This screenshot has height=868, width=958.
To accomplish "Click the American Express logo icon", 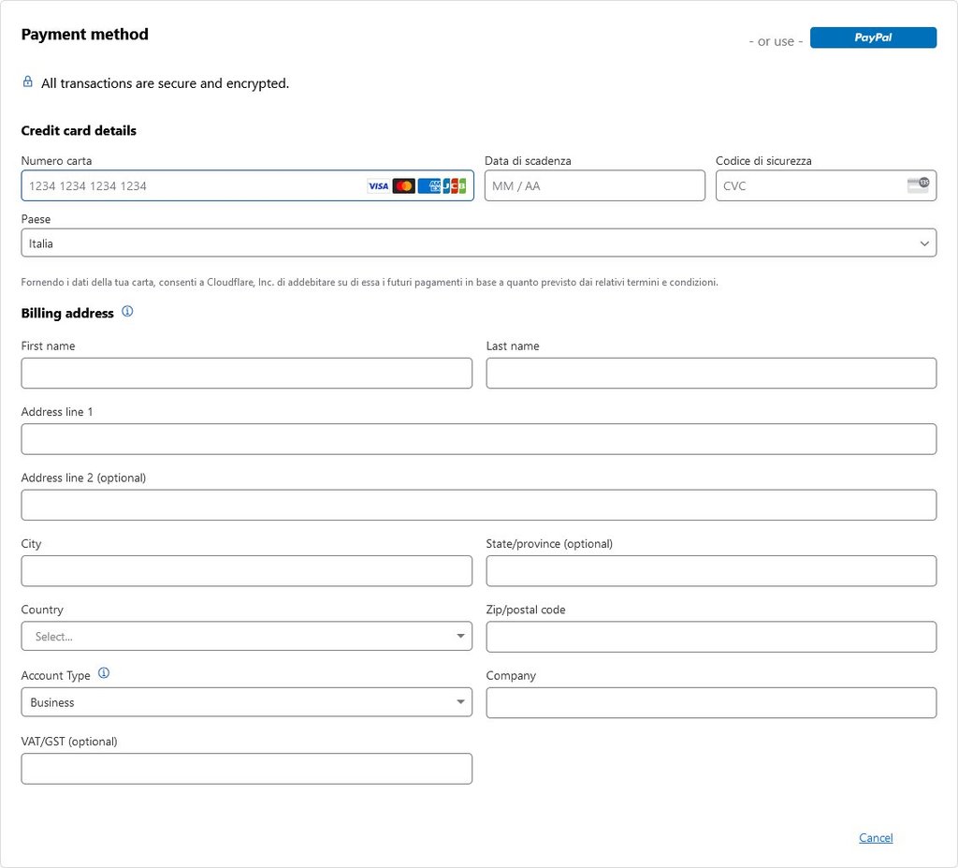I will point(428,185).
